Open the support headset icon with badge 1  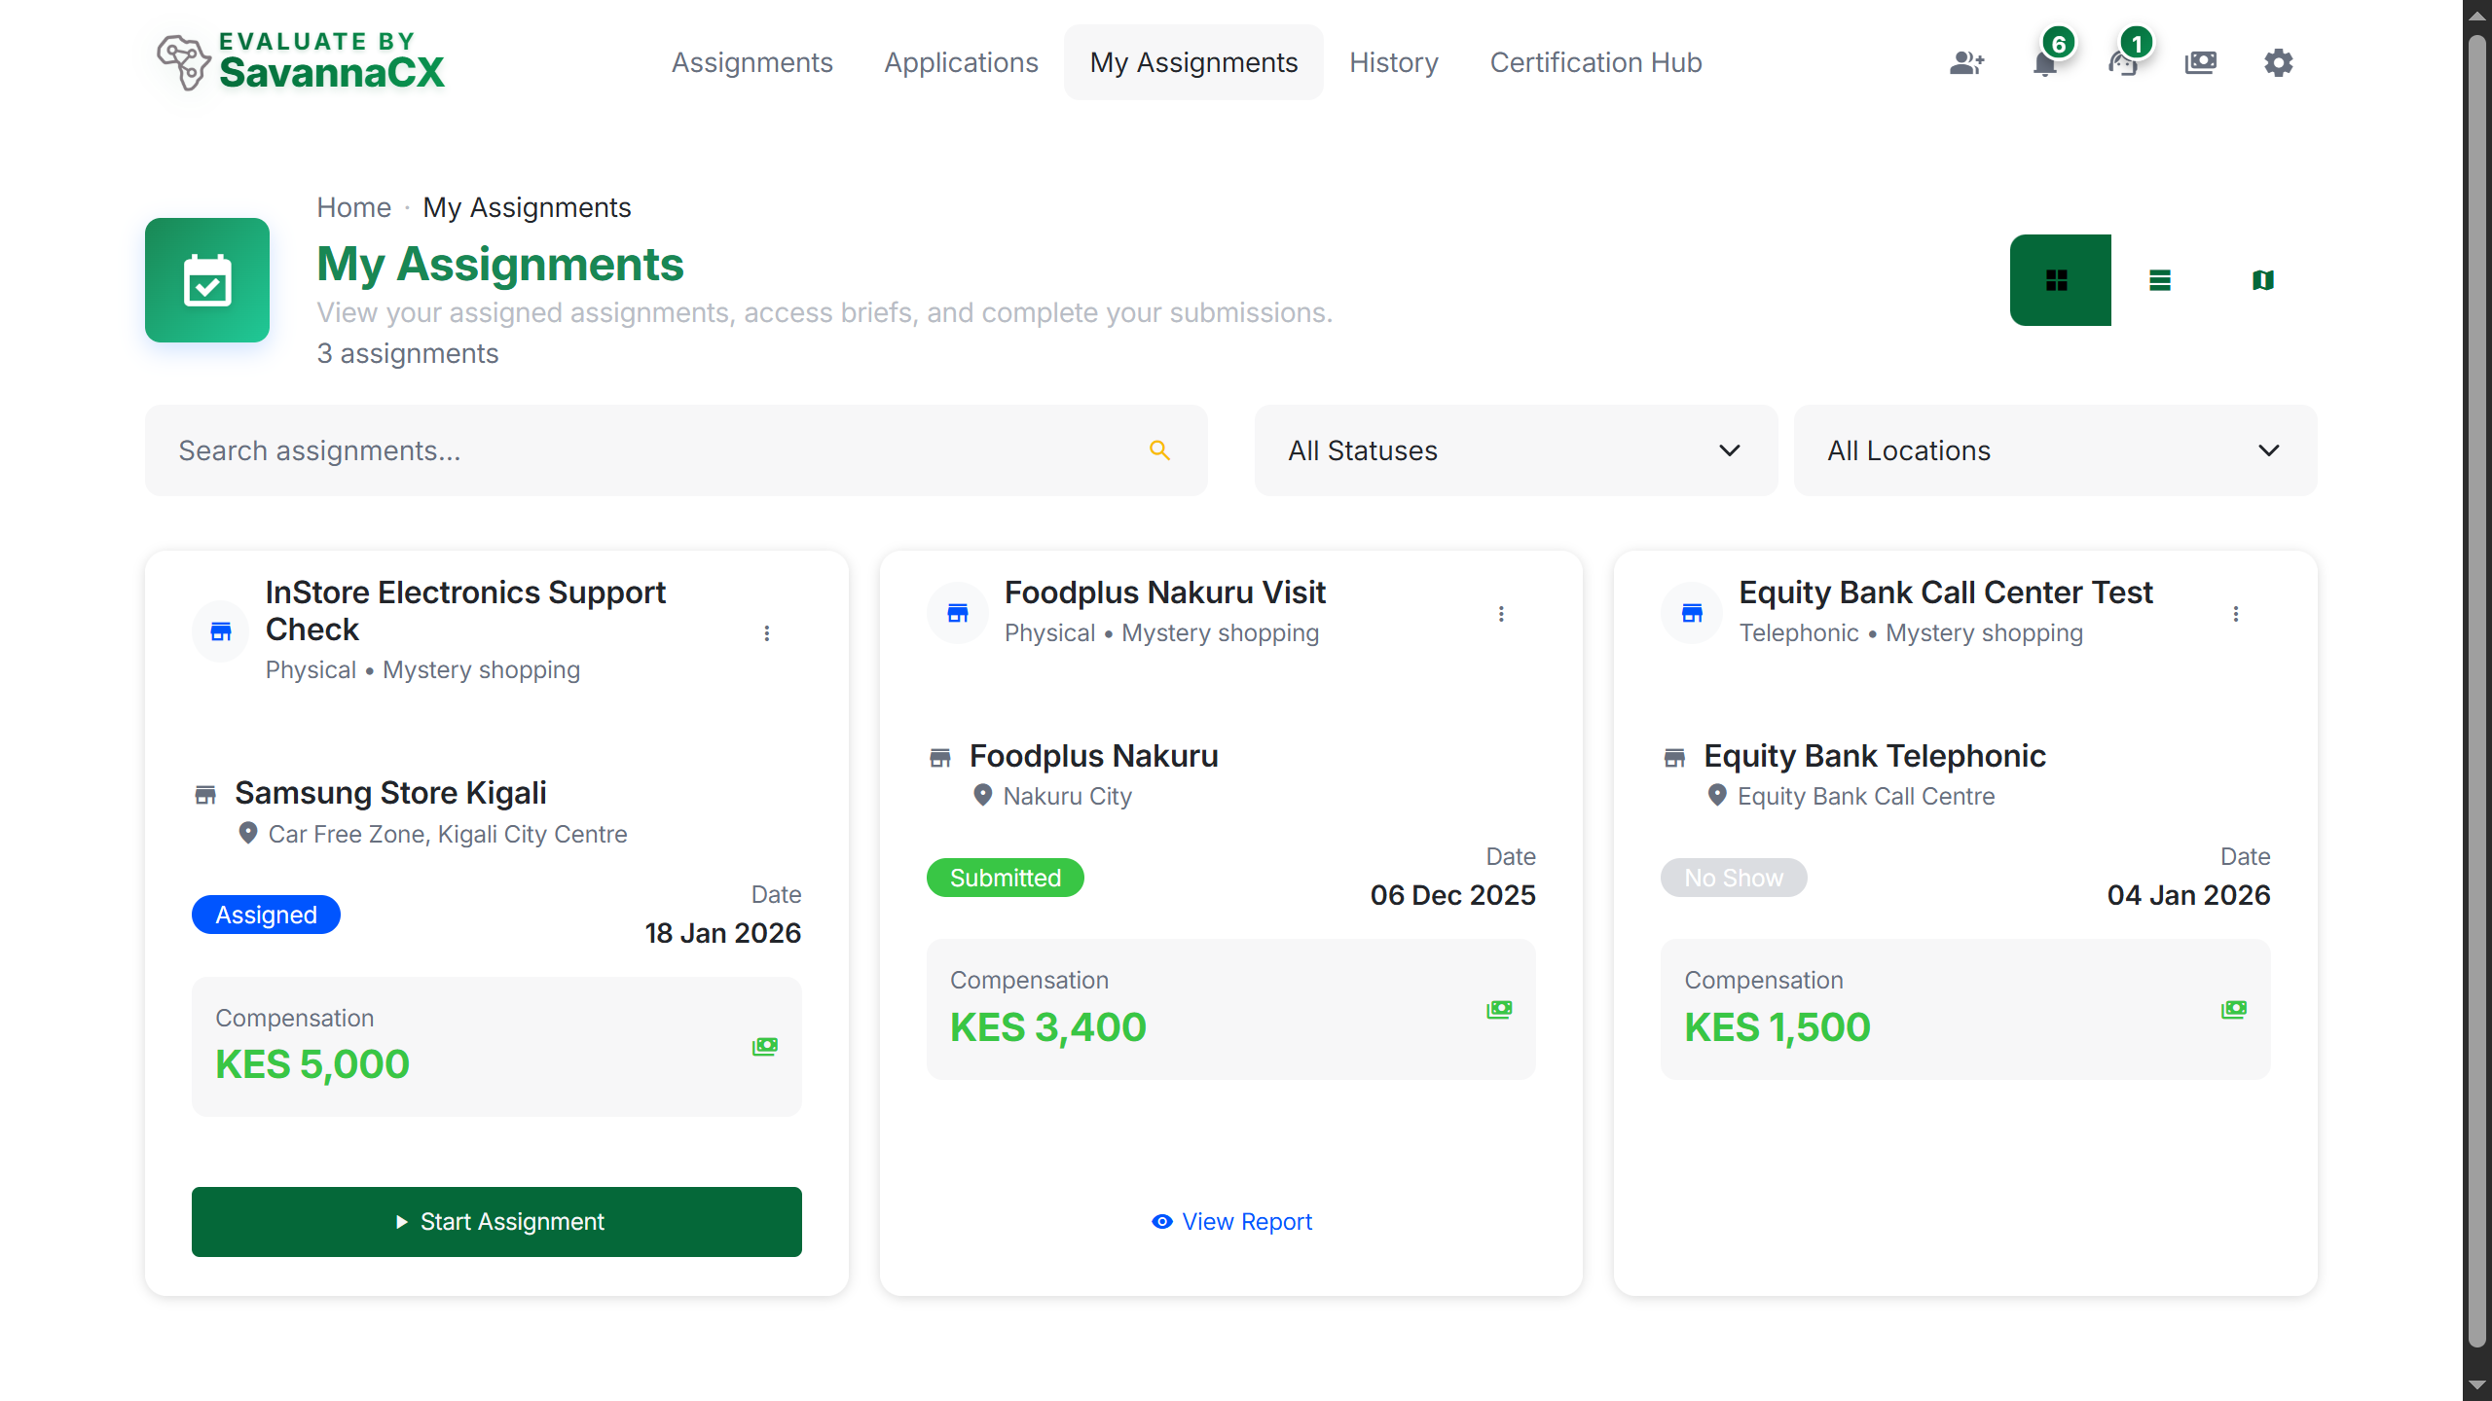tap(2124, 62)
